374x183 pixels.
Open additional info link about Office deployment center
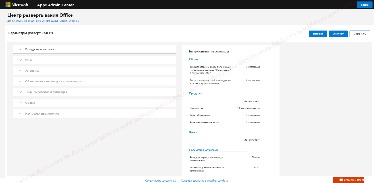[41, 21]
